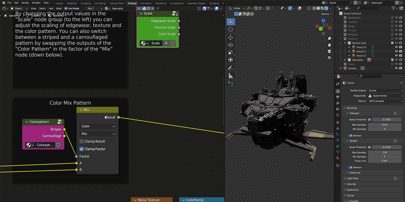405x202 pixels.
Task: Select the Move tool
Action: (231, 37)
